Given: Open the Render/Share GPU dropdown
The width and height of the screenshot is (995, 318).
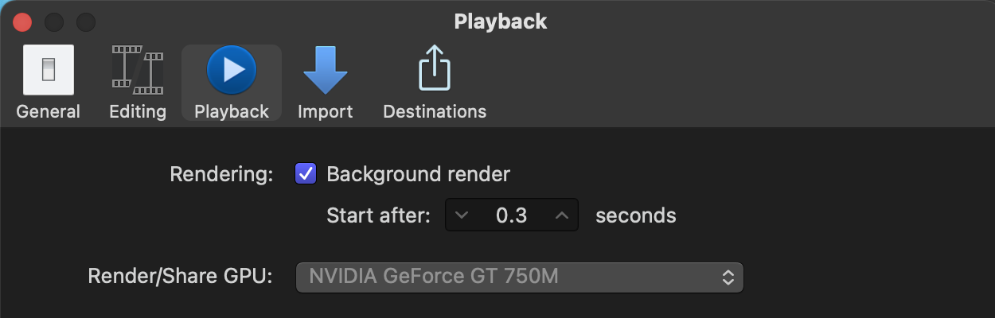Looking at the screenshot, I should click(519, 277).
